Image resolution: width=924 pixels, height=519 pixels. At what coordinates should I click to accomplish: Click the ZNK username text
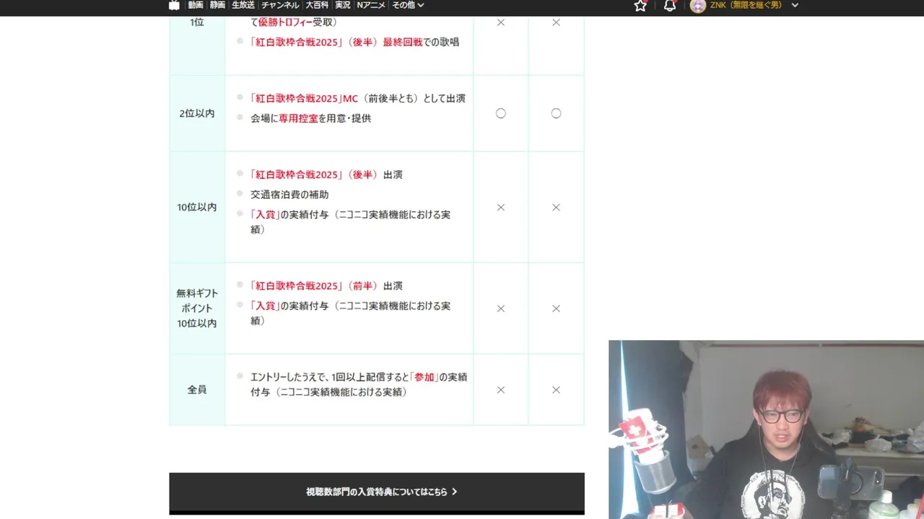tap(746, 5)
